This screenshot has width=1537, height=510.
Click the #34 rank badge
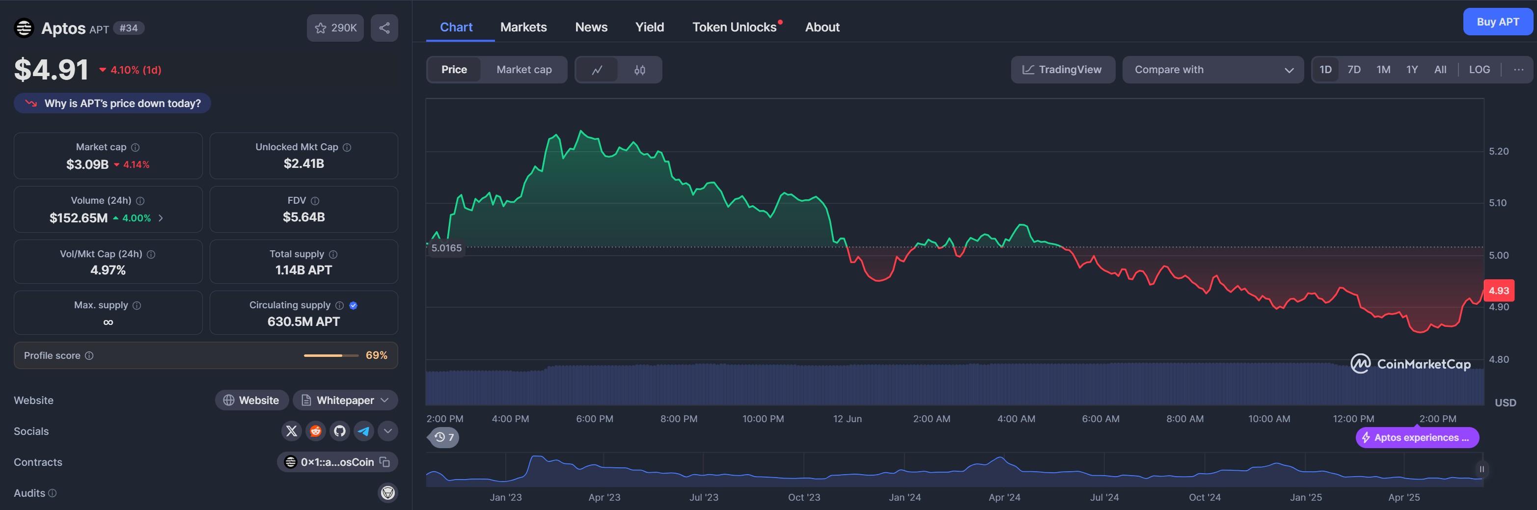tap(128, 28)
